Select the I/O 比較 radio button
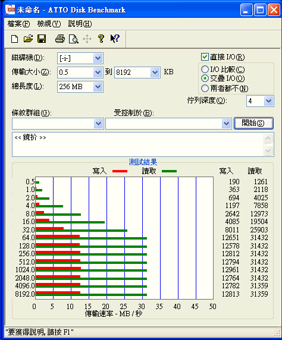 [205, 70]
